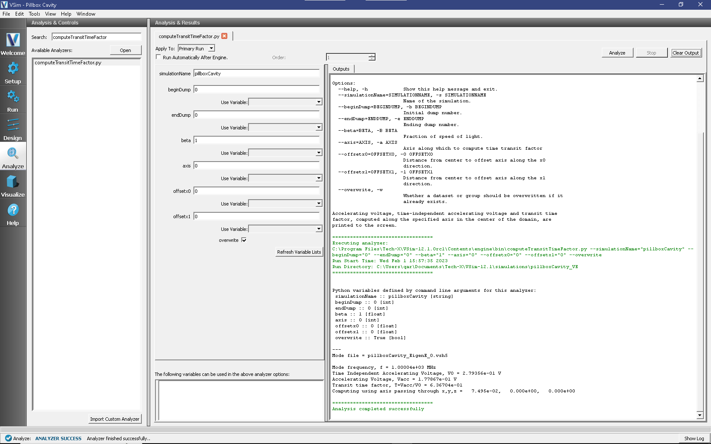711x444 pixels.
Task: Click the analyzer Search input field
Action: click(x=96, y=37)
